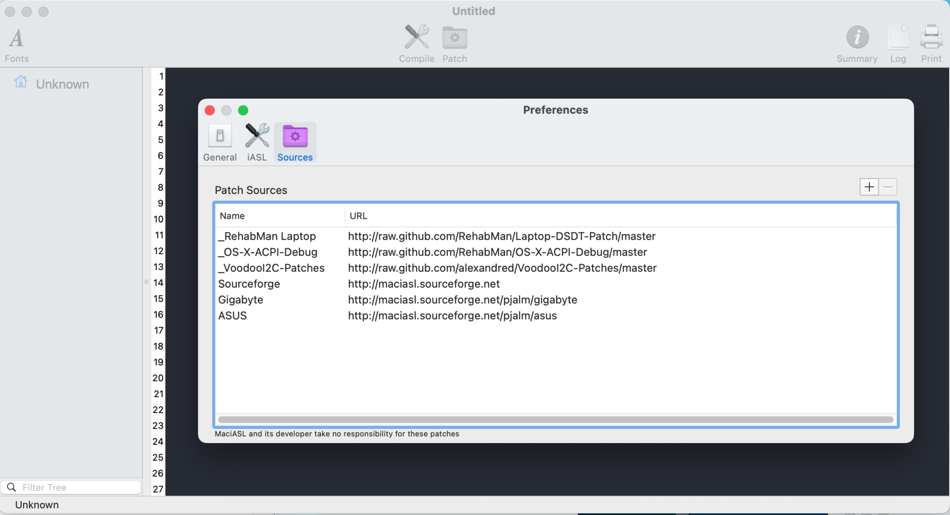Viewport: 950px width, 515px height.
Task: Select the _OS-X-ACPI-Debug source row
Action: (556, 252)
